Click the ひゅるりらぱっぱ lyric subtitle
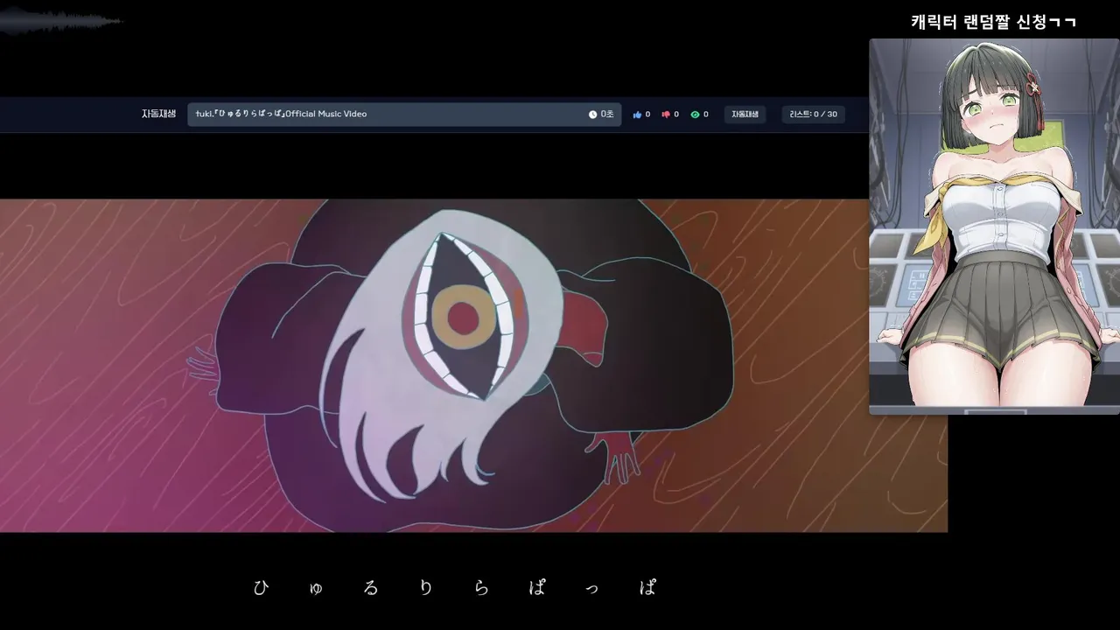 pos(455,588)
